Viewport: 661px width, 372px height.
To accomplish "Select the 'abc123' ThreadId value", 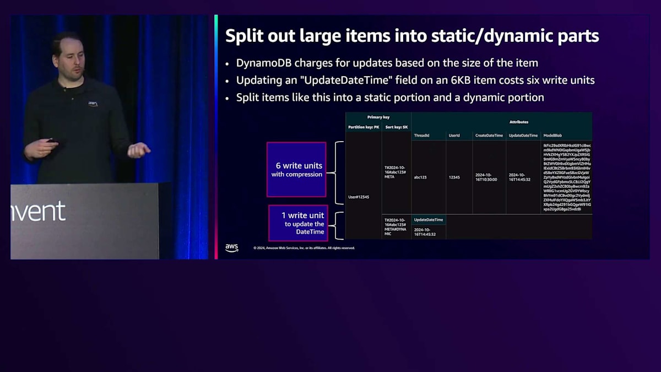I will point(420,177).
